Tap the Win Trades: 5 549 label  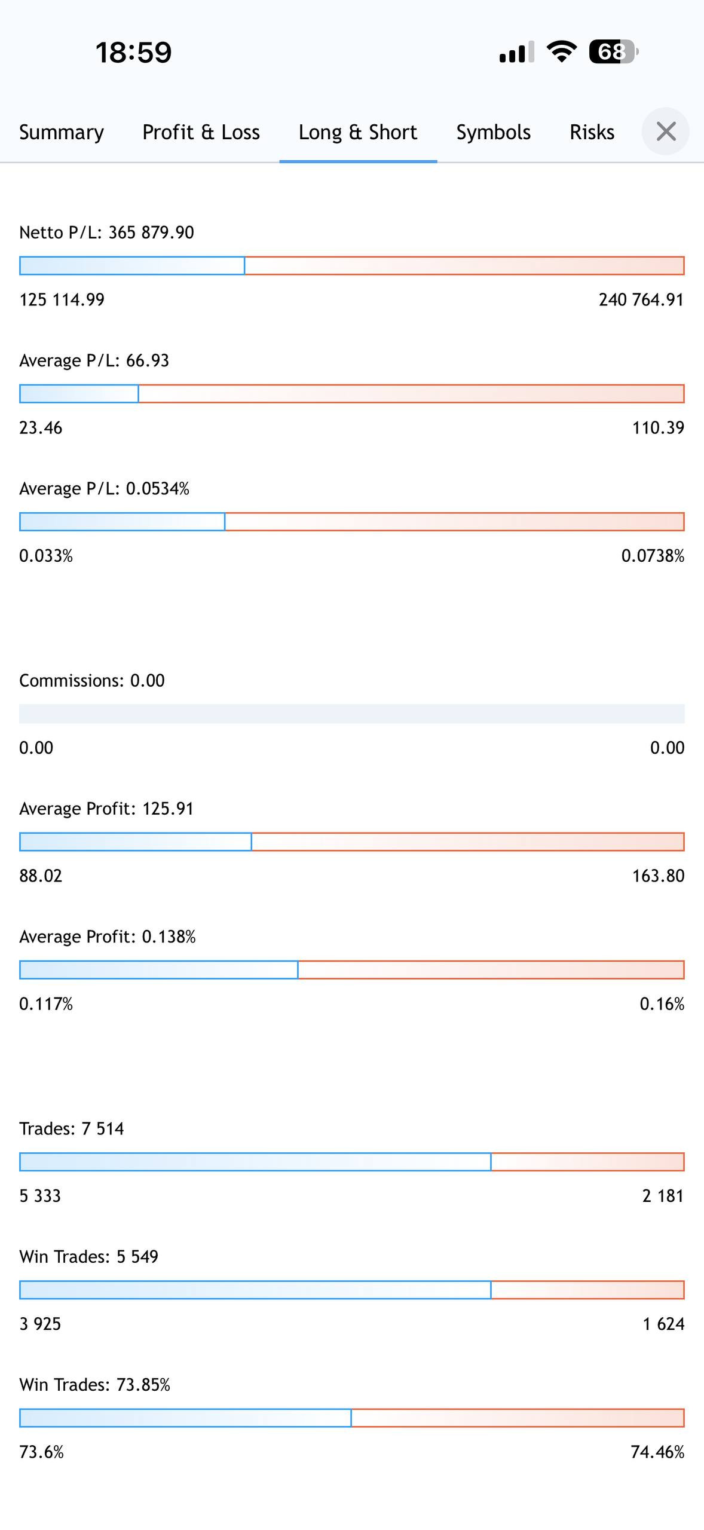[88, 1257]
